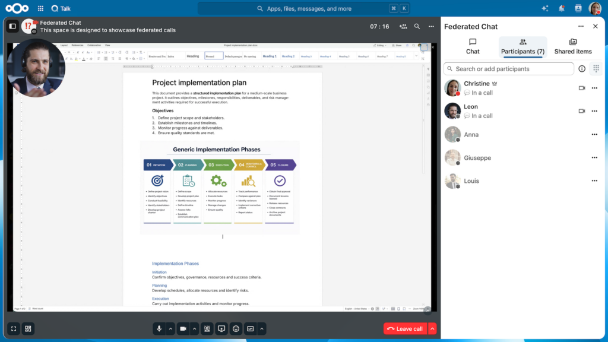Open Anna's participant options menu

tap(594, 135)
